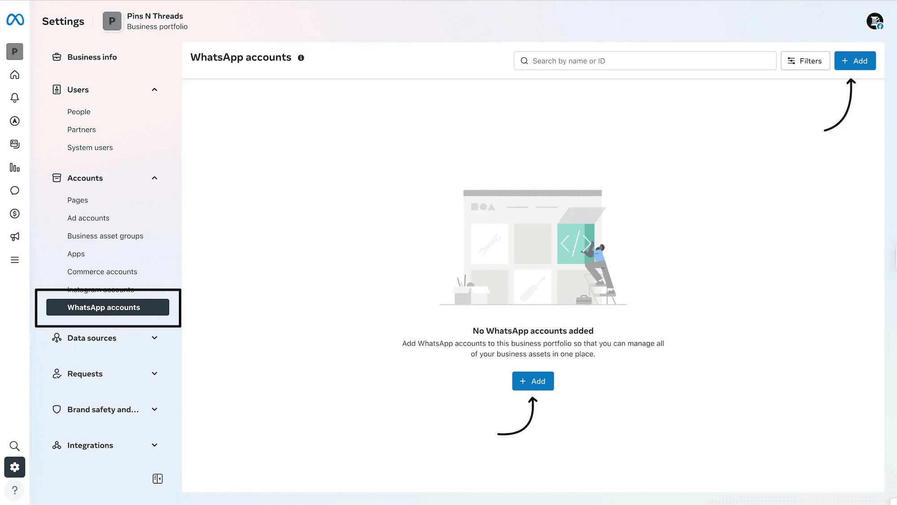Click the Users section icon
The image size is (897, 505).
(x=57, y=89)
